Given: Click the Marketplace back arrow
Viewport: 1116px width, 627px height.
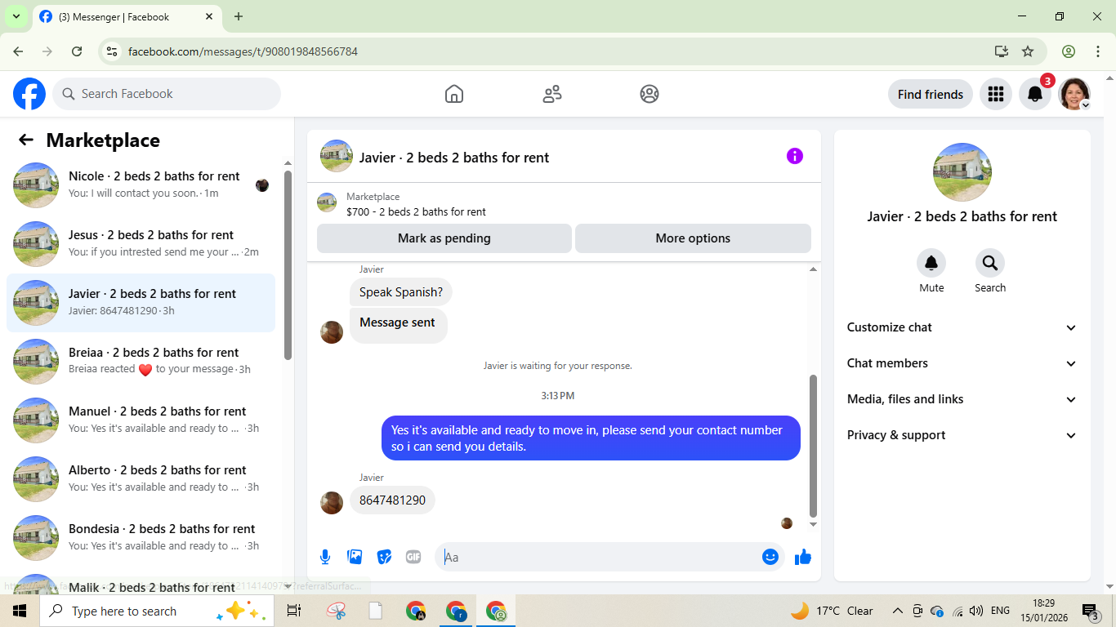Looking at the screenshot, I should tap(26, 140).
